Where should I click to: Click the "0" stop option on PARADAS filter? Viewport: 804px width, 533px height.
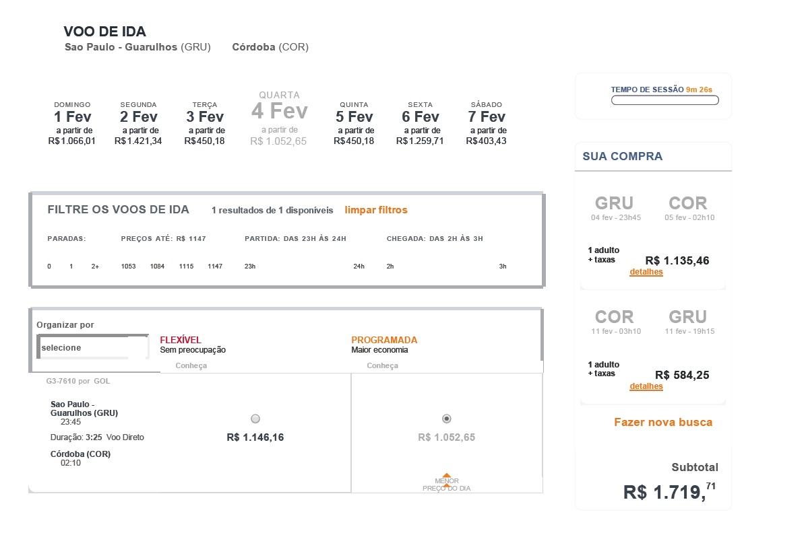pos(49,266)
